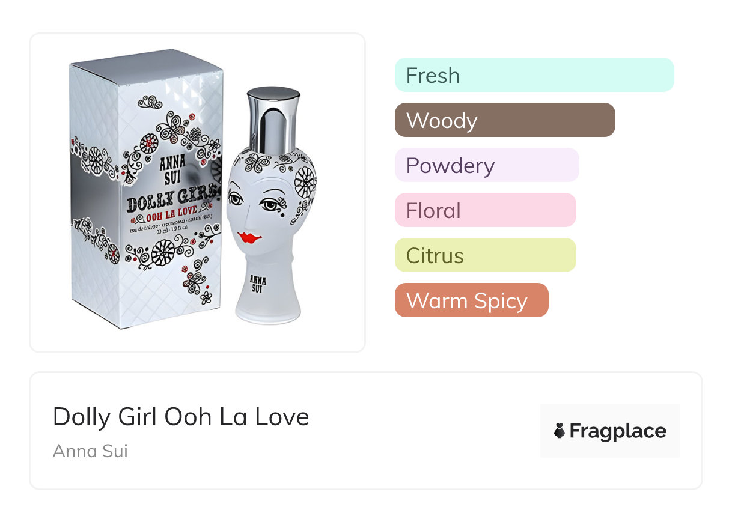
Task: Click the red lips on the bottle
Action: coord(249,237)
